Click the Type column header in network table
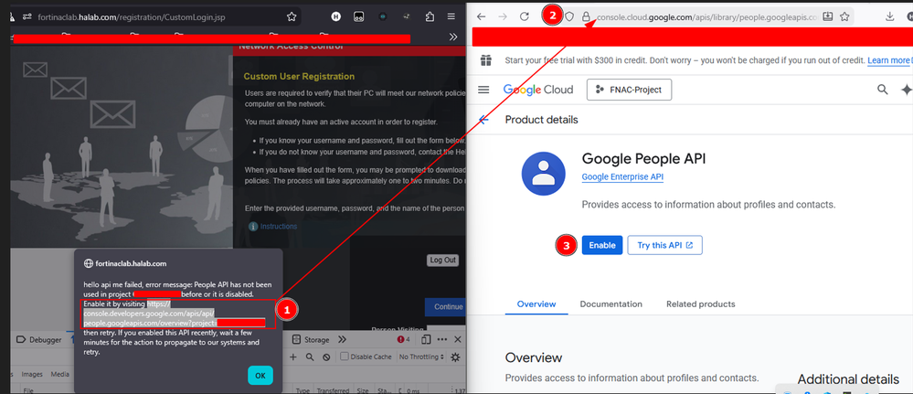Screen dimensions: 913x394 pos(303,391)
